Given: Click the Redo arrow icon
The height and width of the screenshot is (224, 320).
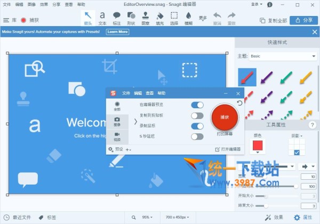Looking at the screenshot, I should (x=231, y=15).
